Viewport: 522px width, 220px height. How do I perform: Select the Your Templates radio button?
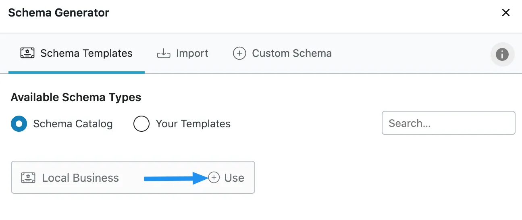click(x=141, y=124)
